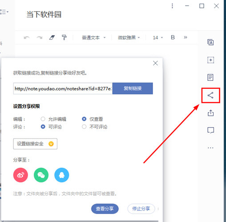Image resolution: width=226 pixels, height=222 pixels.
Task: Click the dashed-box plus icon in sidebar
Action: pos(210,60)
